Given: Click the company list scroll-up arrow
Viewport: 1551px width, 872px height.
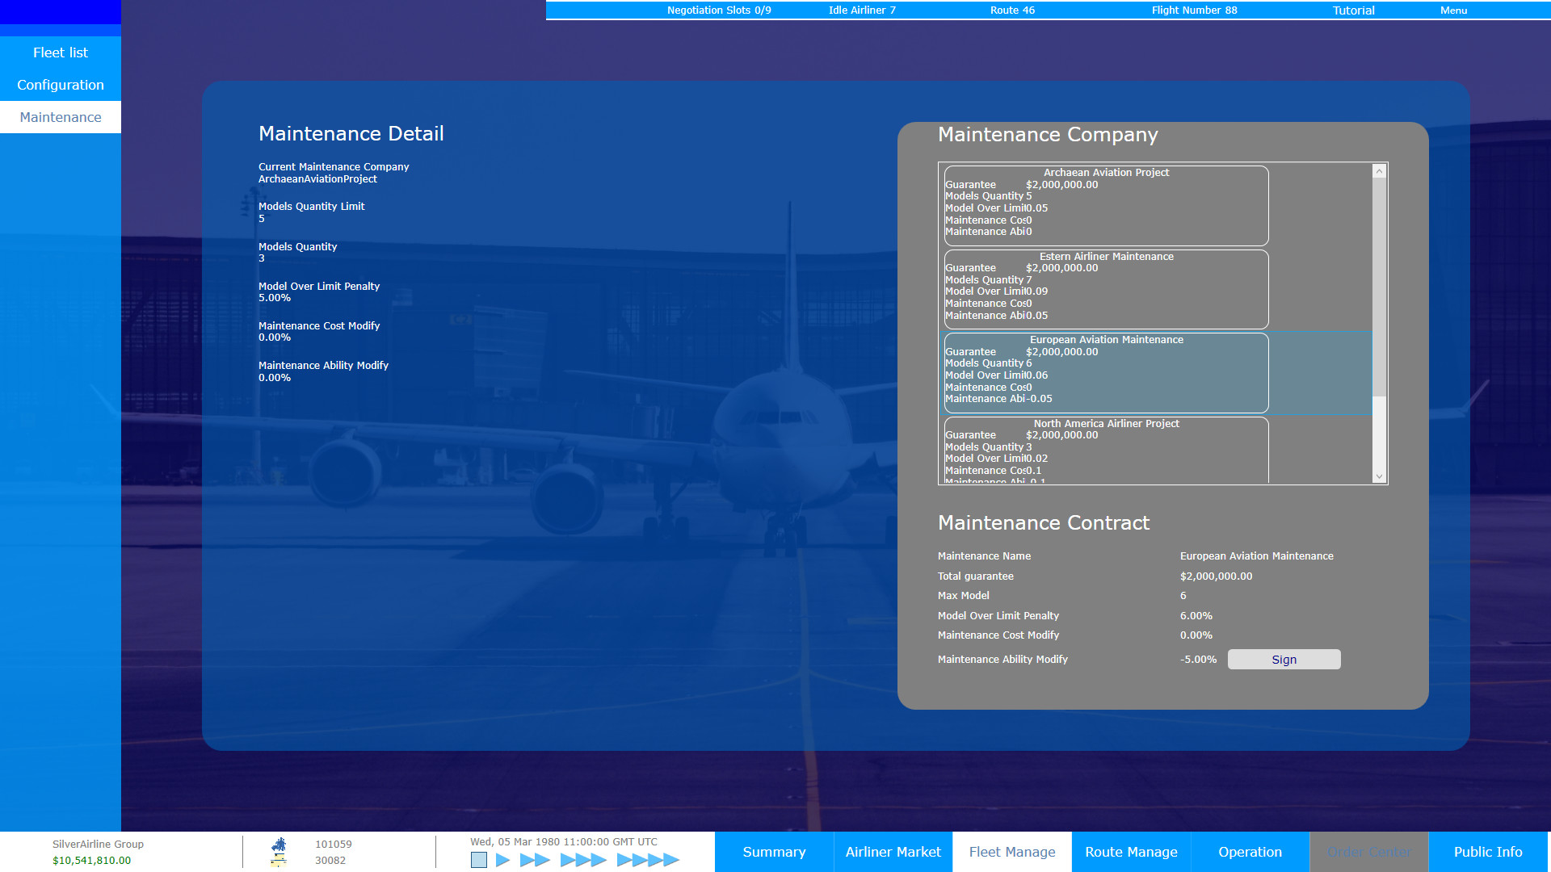Looking at the screenshot, I should click(x=1379, y=170).
